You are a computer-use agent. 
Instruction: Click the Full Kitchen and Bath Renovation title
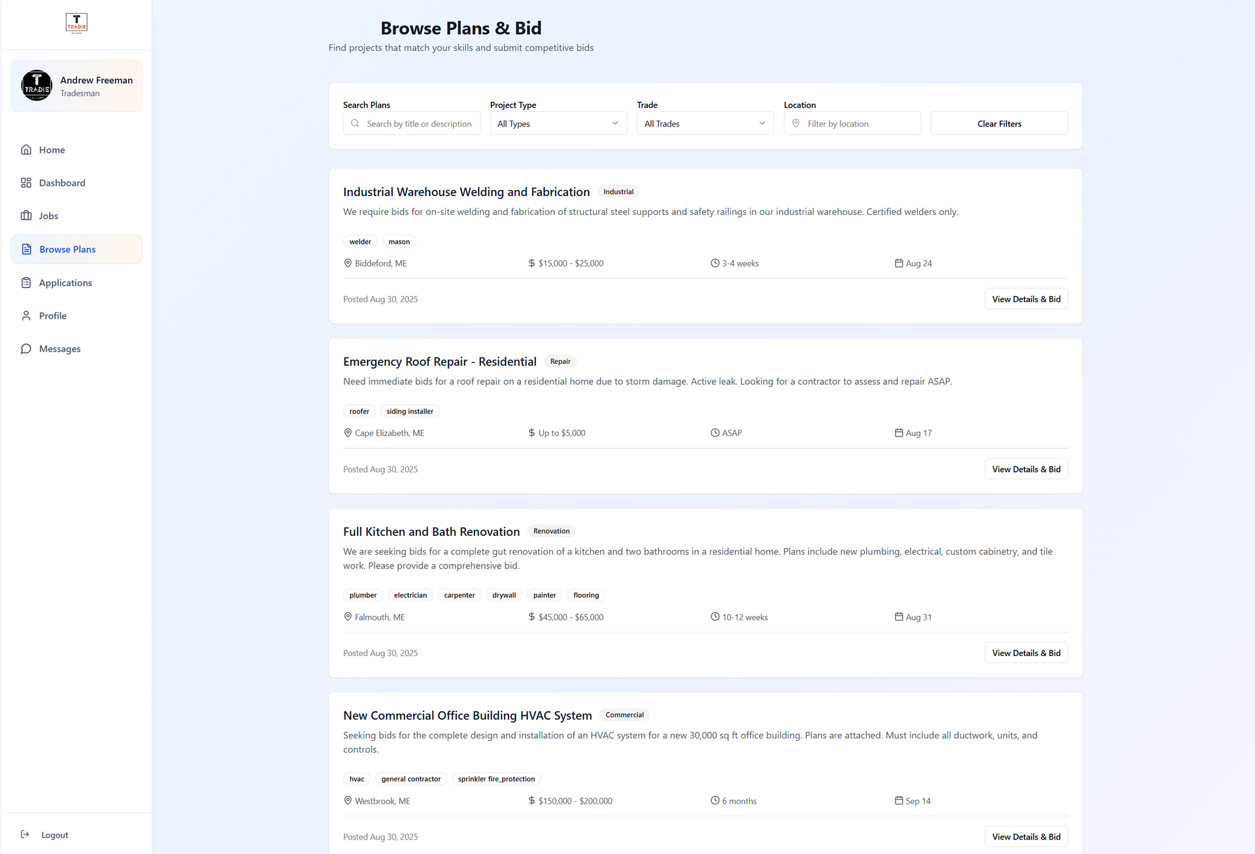[431, 532]
